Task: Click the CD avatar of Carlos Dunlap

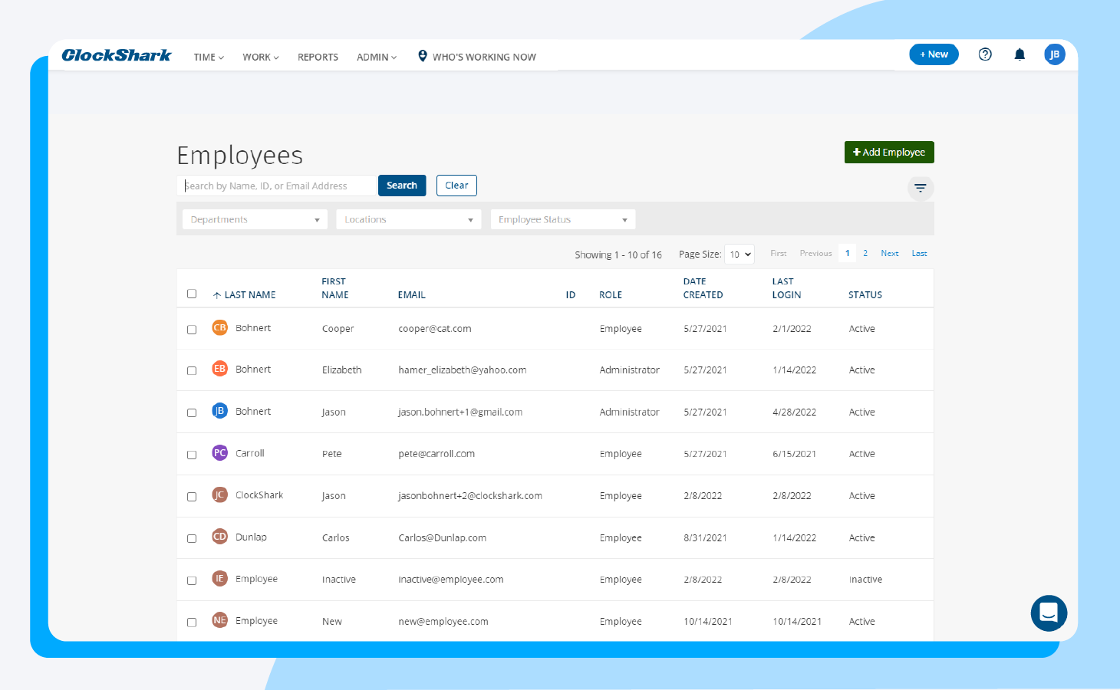Action: point(219,537)
